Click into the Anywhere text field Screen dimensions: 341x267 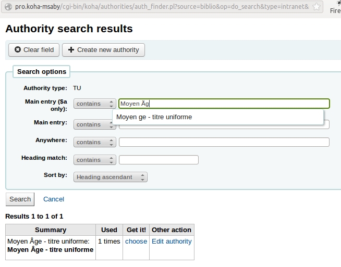pyautogui.click(x=224, y=142)
